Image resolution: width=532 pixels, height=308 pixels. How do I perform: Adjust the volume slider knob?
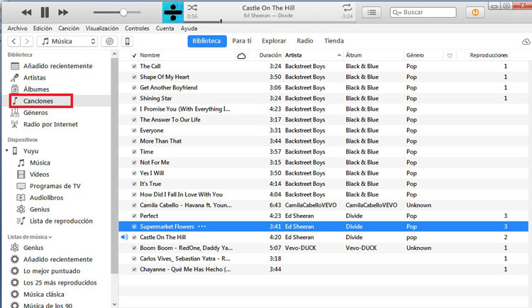[123, 13]
